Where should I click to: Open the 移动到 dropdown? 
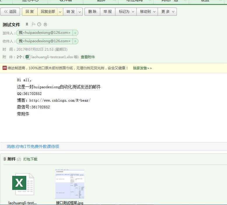[147, 12]
